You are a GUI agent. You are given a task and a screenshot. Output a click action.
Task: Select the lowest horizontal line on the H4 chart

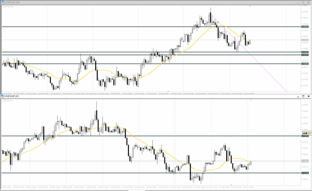coord(151,63)
